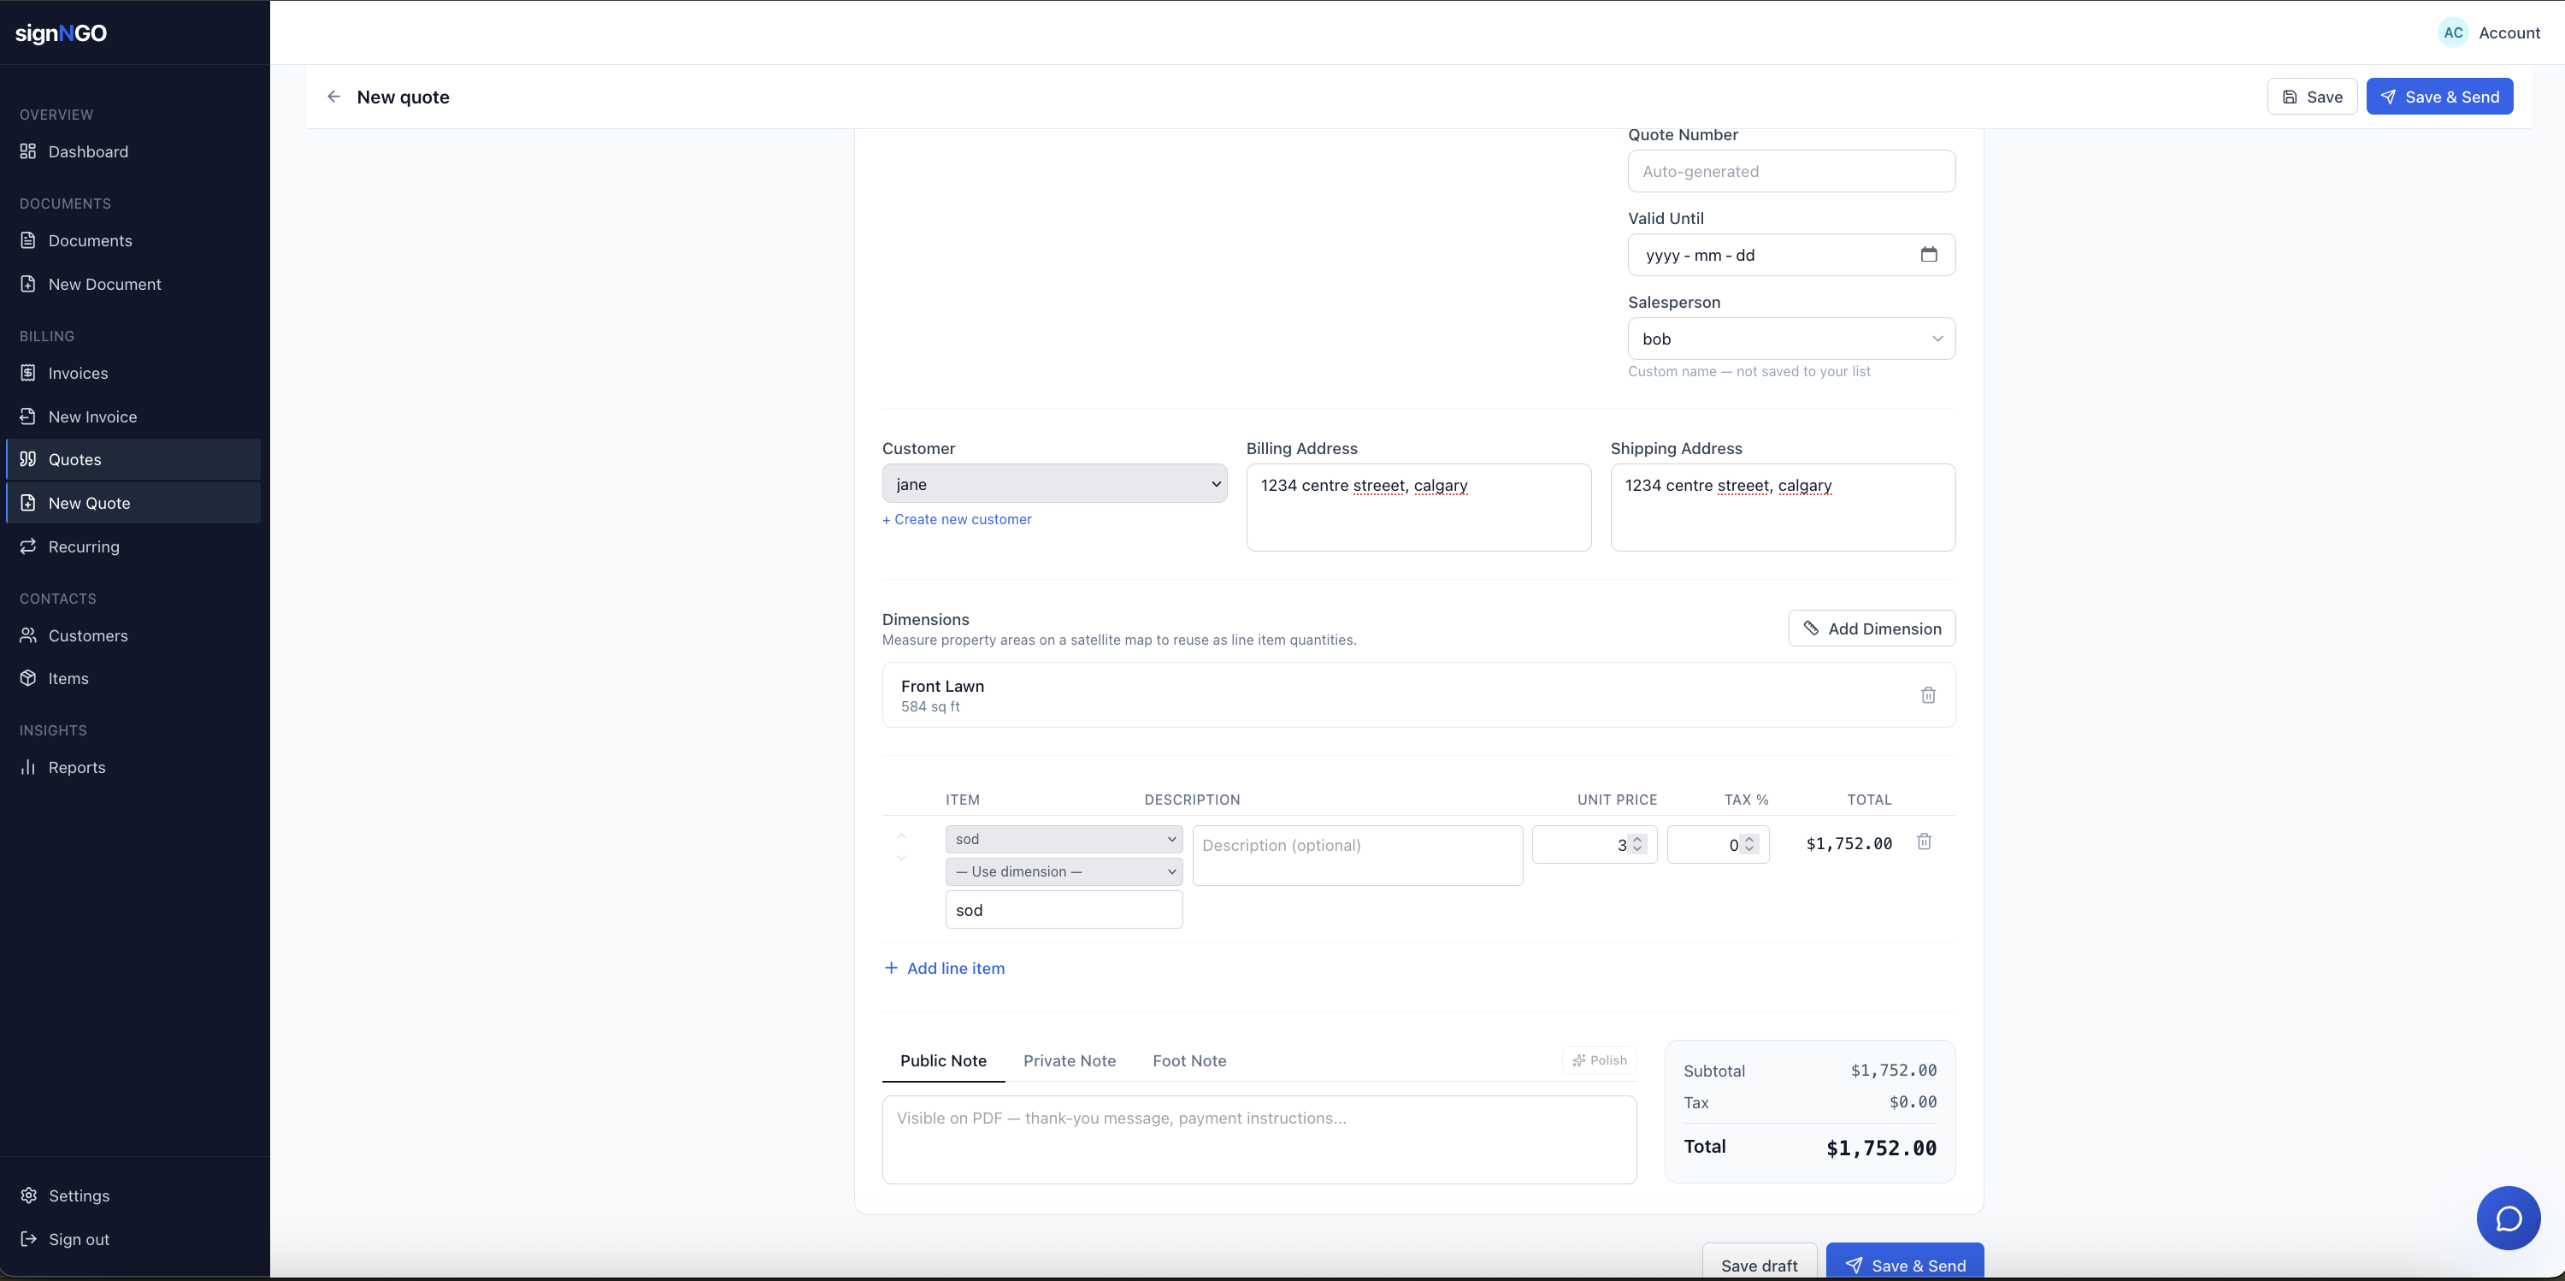2565x1281 pixels.
Task: Select New Quote in the sidebar
Action: 133,503
